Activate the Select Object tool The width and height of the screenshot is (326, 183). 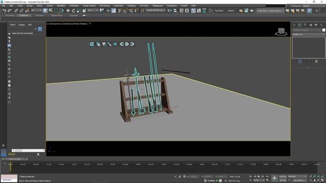[x=45, y=11]
